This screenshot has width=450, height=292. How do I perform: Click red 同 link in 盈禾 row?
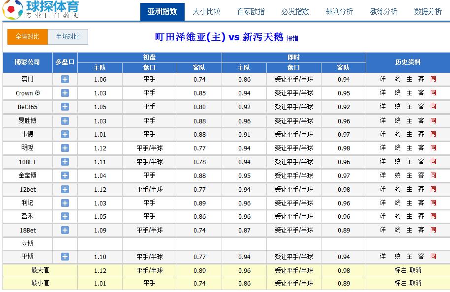(433, 216)
